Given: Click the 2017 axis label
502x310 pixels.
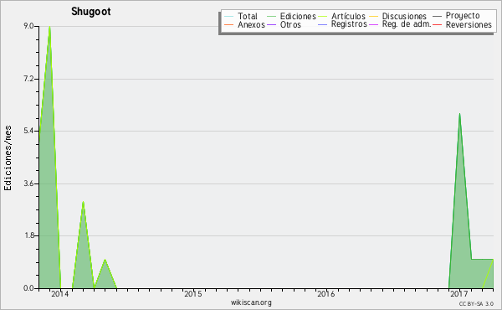Looking at the screenshot, I should (x=459, y=293).
